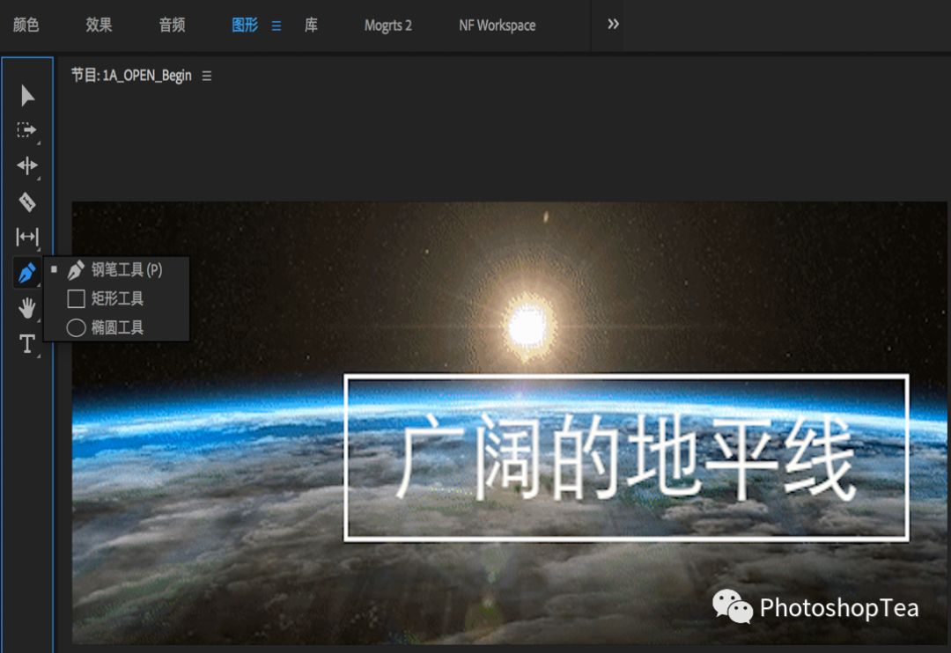
Task: Open the 图形 workspace menu icon
Action: tap(276, 26)
